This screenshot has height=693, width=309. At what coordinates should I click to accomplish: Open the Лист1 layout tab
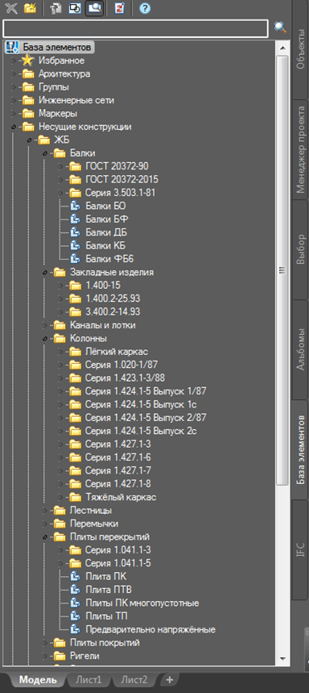coord(89,680)
